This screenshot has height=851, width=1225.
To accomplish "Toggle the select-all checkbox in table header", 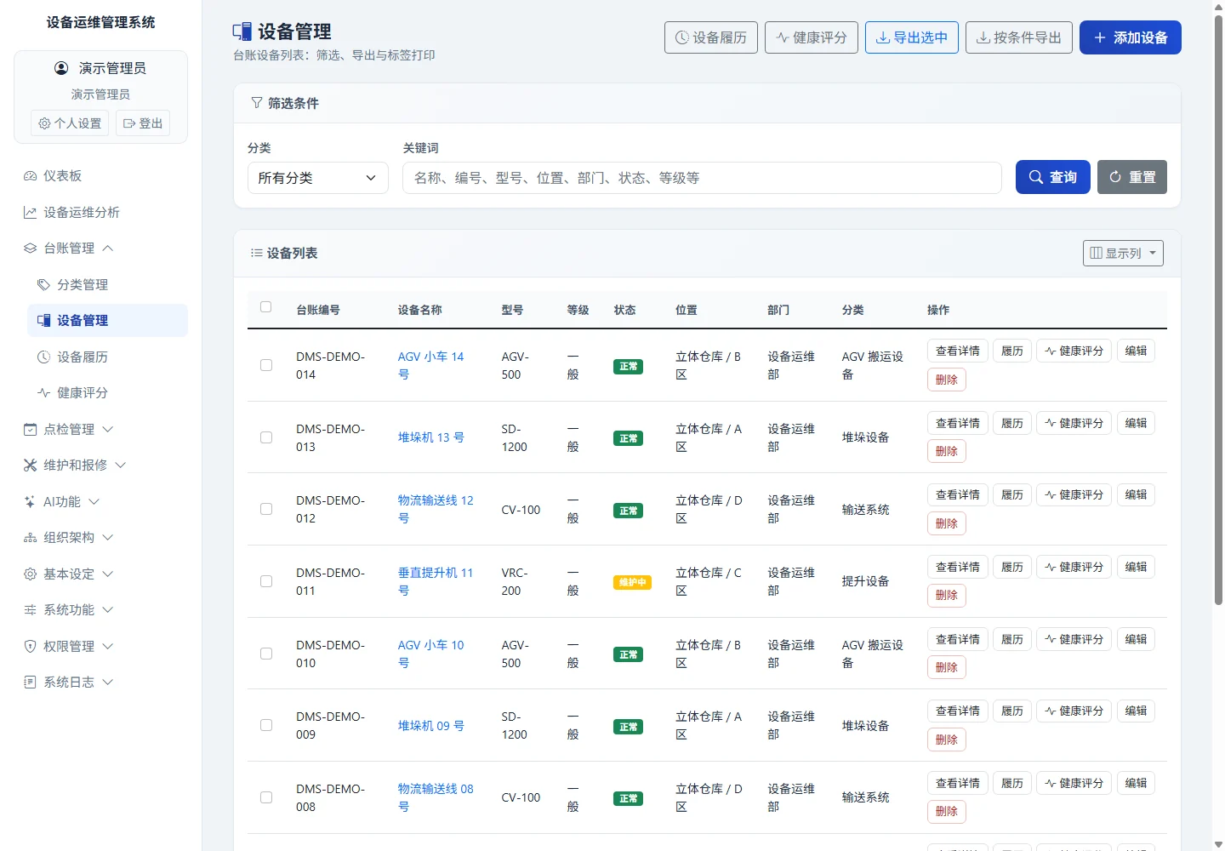I will point(266,306).
